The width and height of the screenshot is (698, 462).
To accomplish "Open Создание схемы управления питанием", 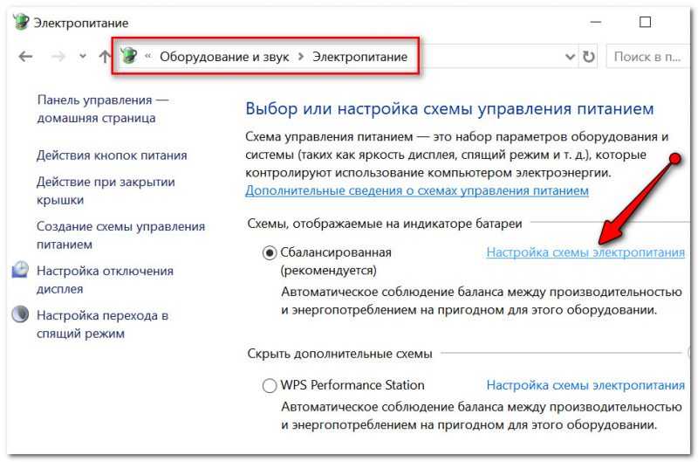I will (120, 235).
